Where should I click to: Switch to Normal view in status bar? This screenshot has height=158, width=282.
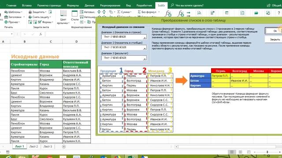(232, 152)
